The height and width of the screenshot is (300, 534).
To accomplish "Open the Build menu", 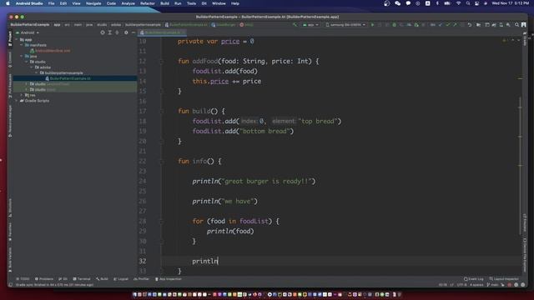I will coord(164,3).
